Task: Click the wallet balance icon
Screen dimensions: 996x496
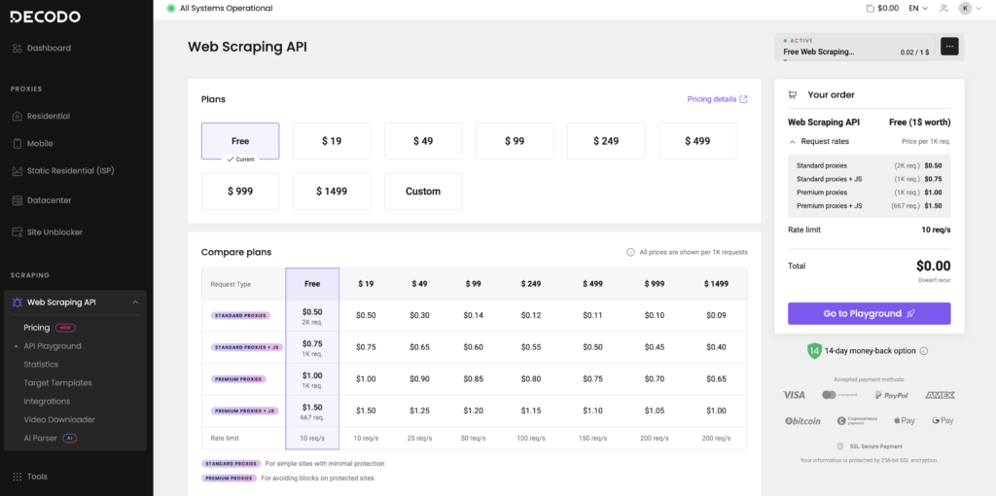Action: coord(870,8)
